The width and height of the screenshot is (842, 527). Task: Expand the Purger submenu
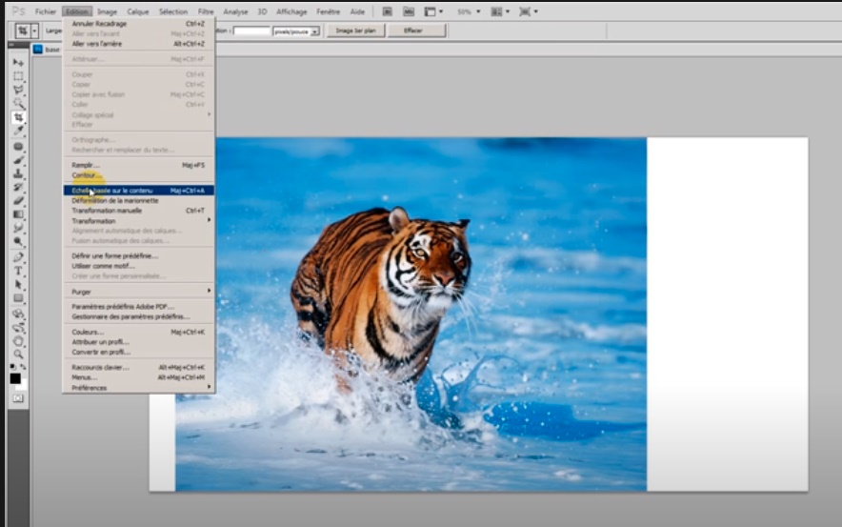point(138,292)
